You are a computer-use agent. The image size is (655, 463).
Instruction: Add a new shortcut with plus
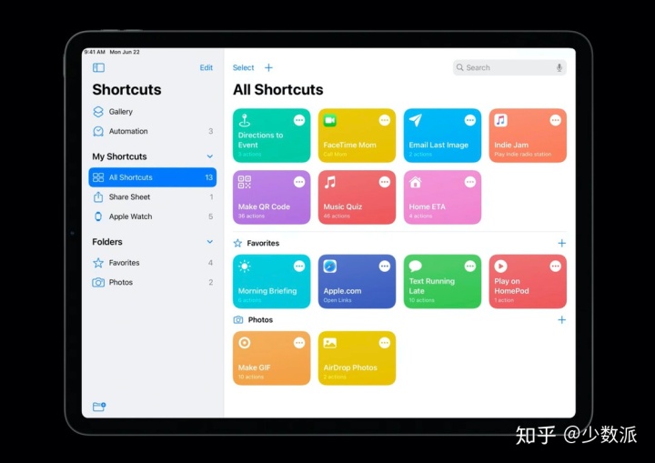268,67
